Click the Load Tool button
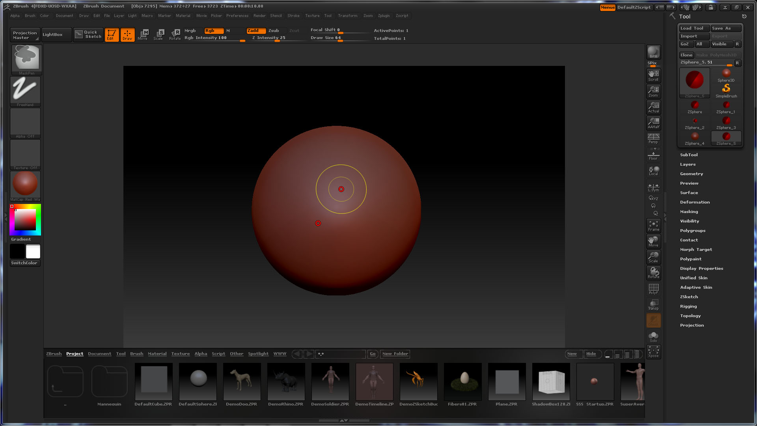 coord(693,28)
